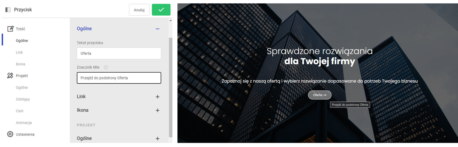Click the Ogólne section heading

pyautogui.click(x=84, y=29)
